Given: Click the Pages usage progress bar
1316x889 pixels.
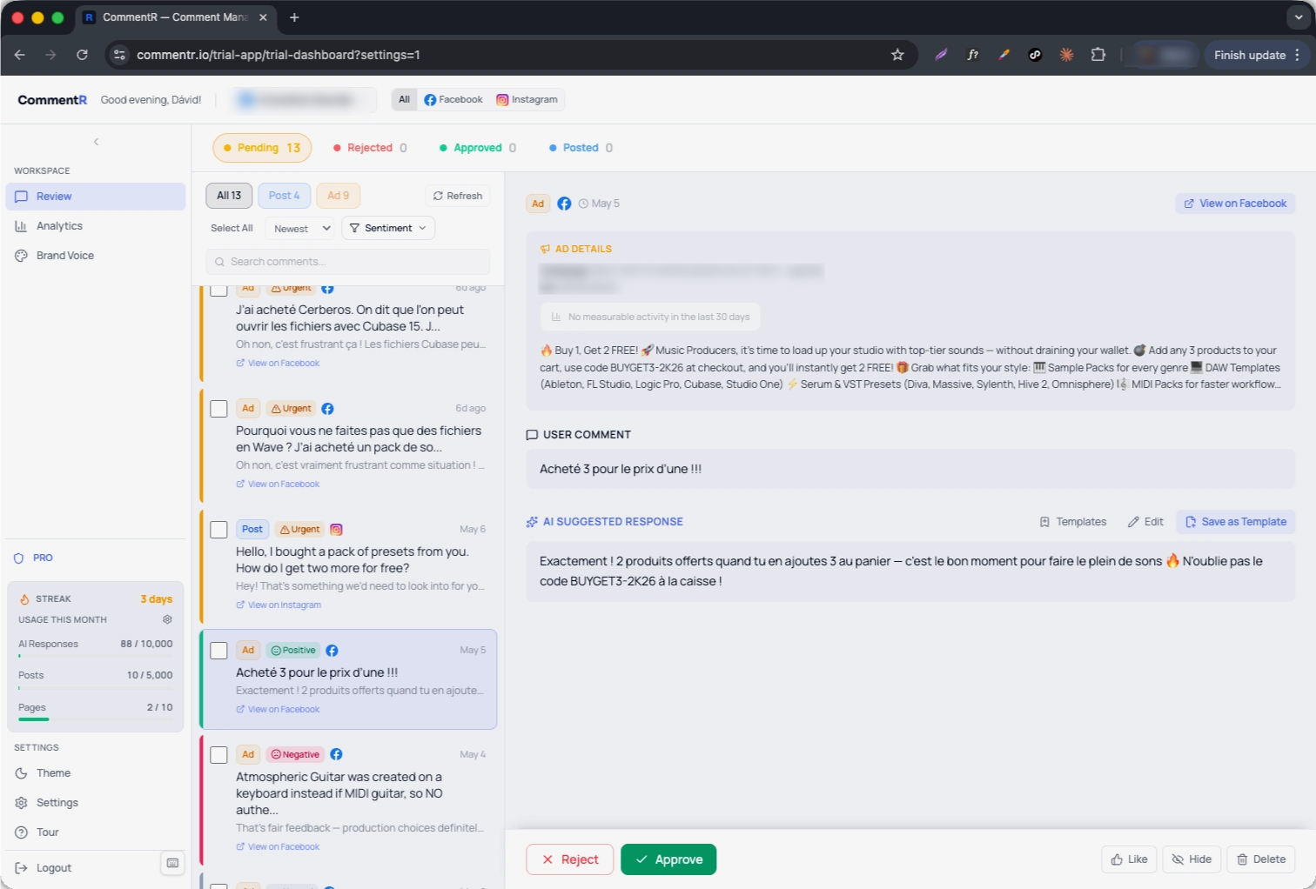Looking at the screenshot, I should pos(96,719).
